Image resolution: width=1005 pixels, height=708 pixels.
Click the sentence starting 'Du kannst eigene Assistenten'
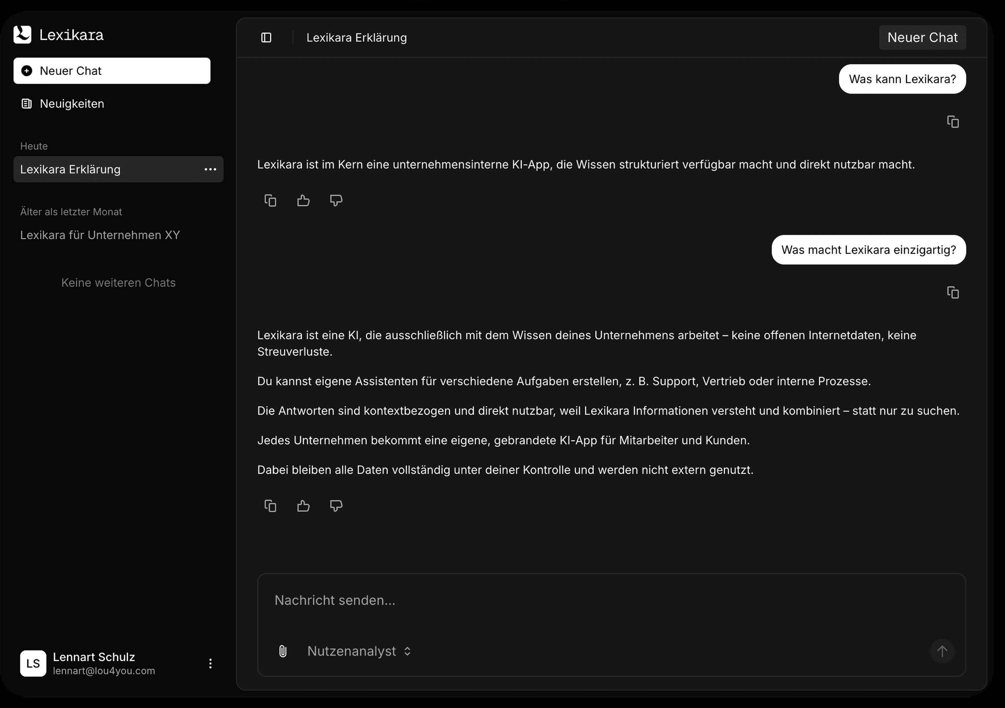point(564,381)
